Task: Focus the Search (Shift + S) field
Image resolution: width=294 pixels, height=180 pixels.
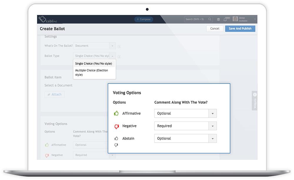Action: 198,19
